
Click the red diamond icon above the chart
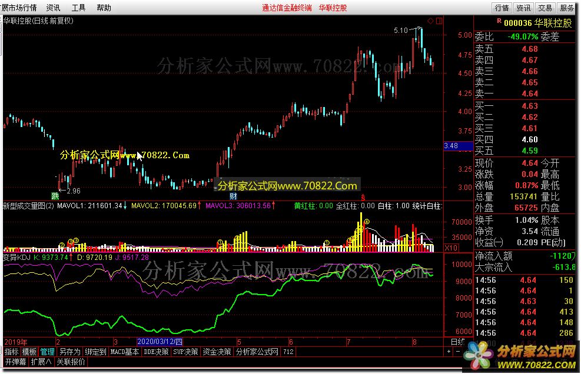coord(430,21)
